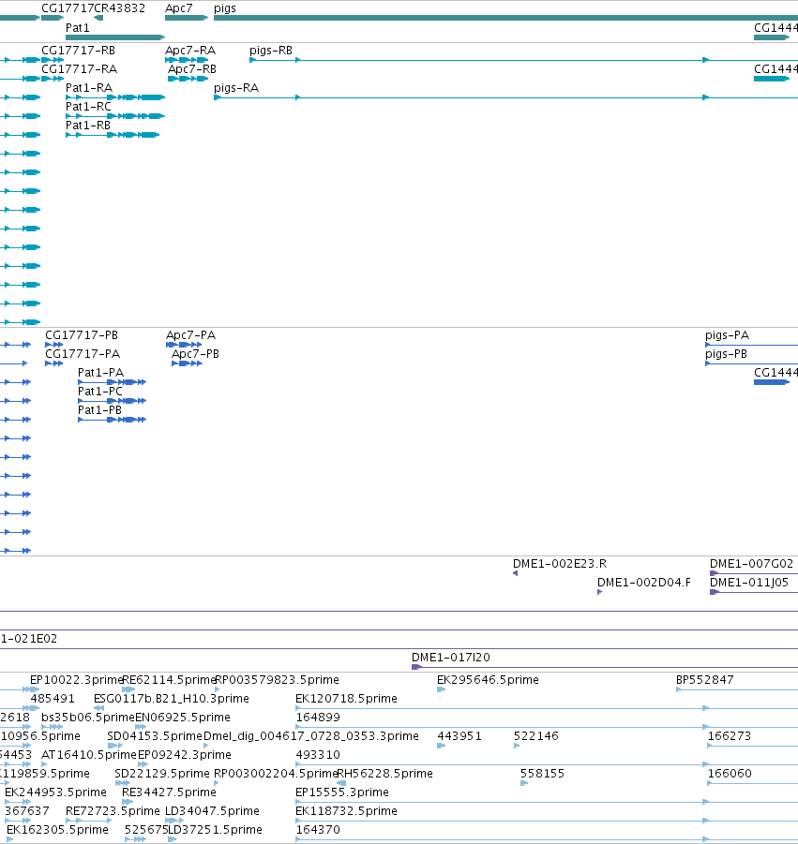Click EST AT16410.5prime
798x844 pixels.
44,764
